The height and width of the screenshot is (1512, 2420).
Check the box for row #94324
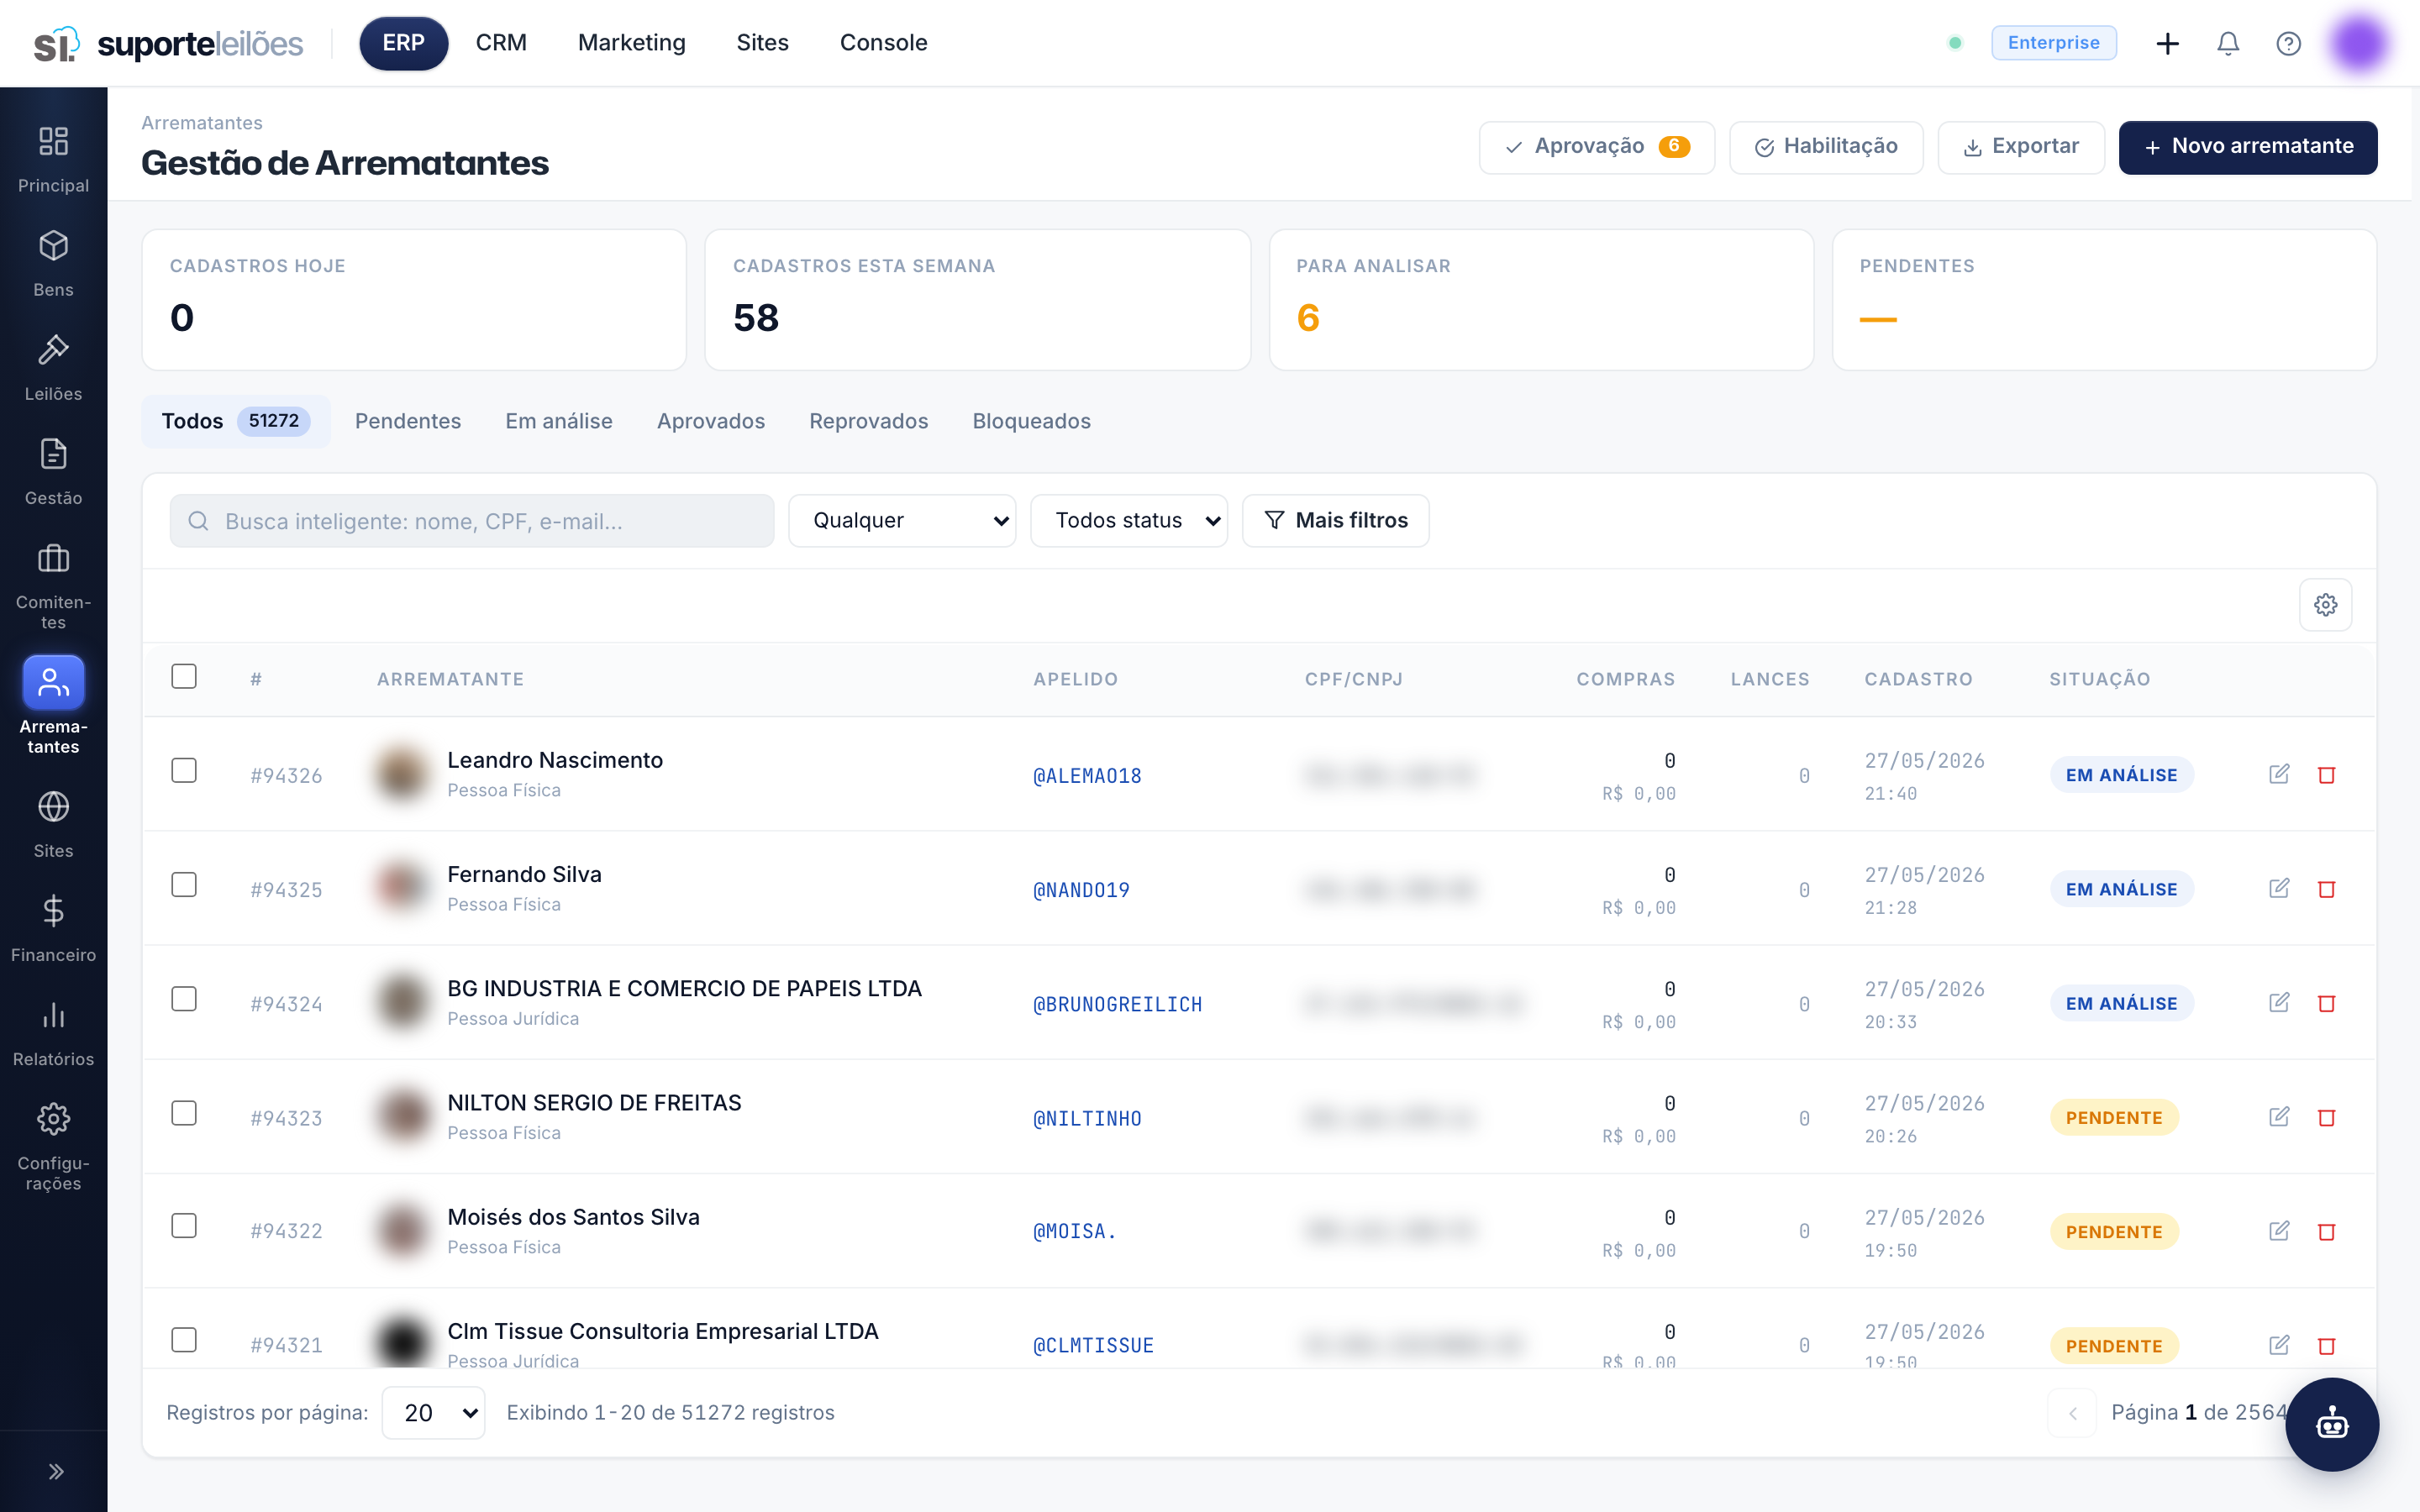click(x=184, y=999)
